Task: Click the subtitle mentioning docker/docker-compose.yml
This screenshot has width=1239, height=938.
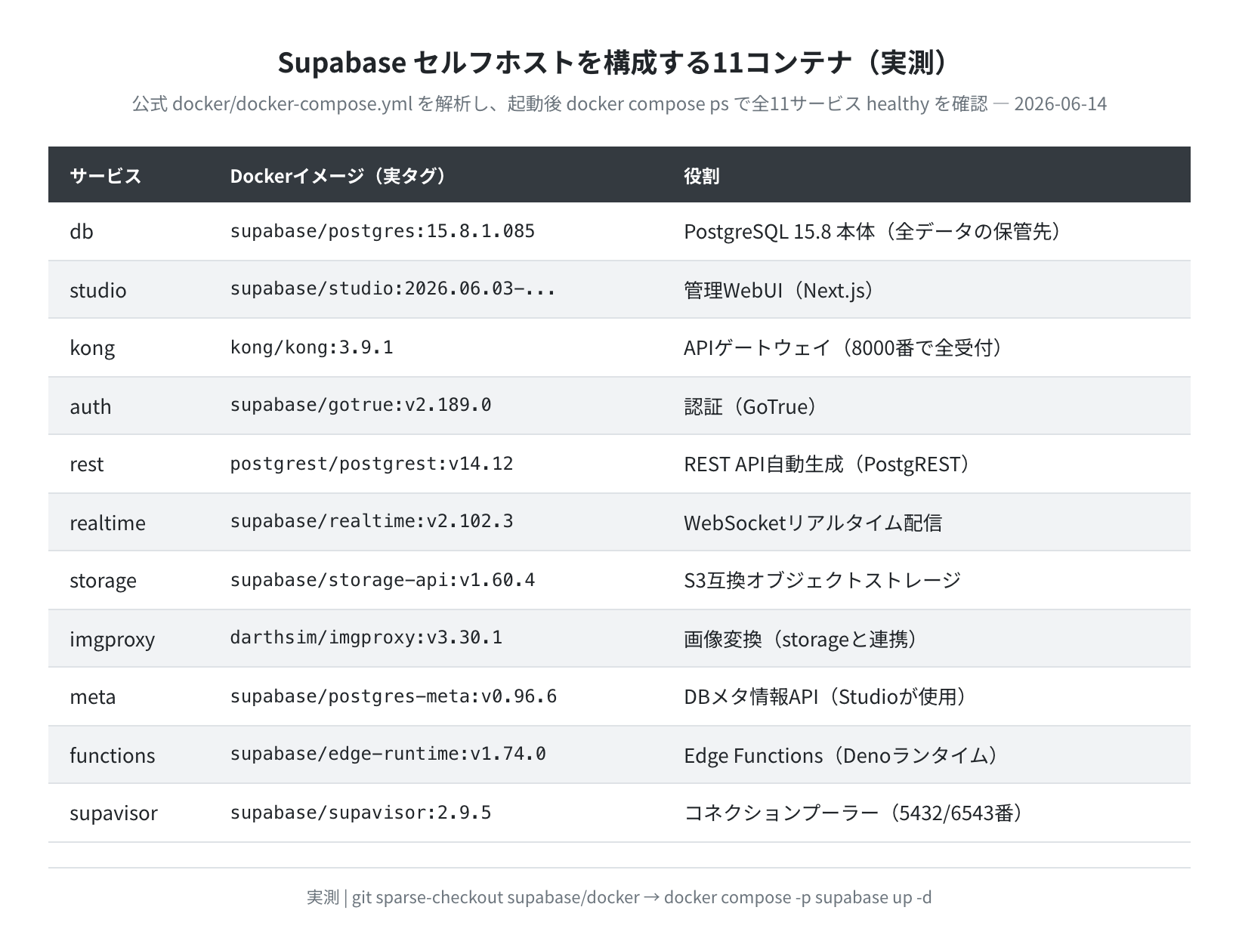Action: pos(619,103)
